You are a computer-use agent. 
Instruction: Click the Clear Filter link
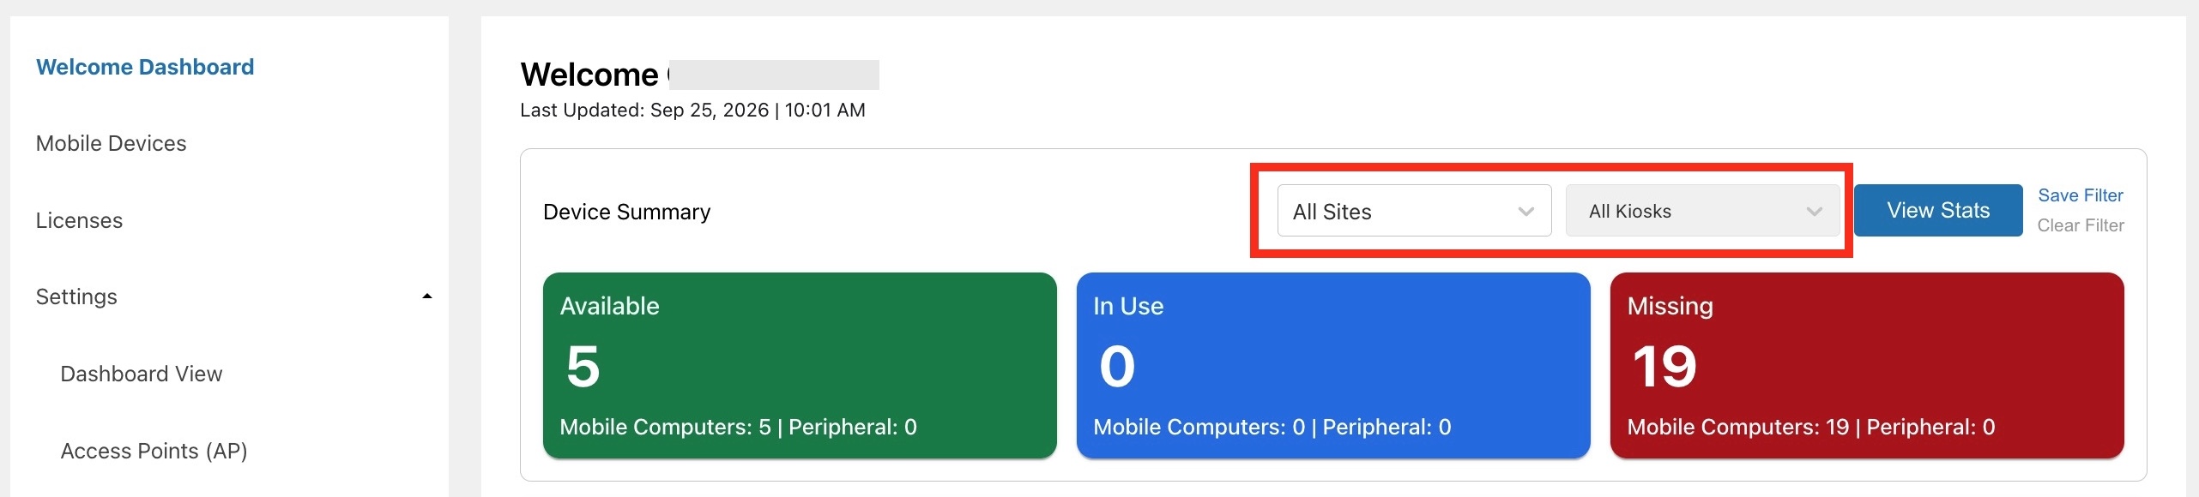(x=2081, y=225)
